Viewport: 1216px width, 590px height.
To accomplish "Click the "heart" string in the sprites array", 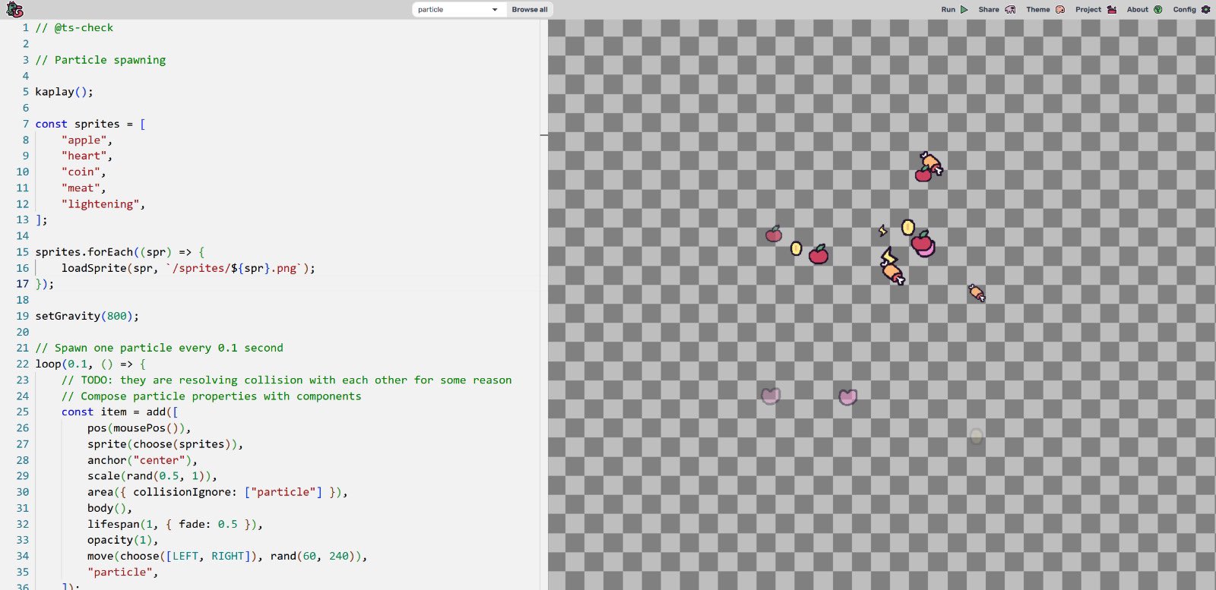I will (84, 156).
